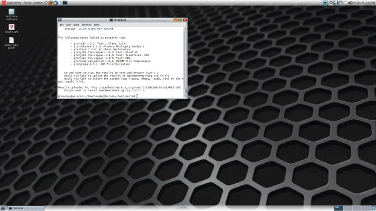Image resolution: width=376 pixels, height=211 pixels.
Task: Open the Terminal window's File menu
Action: pyautogui.click(x=62, y=25)
